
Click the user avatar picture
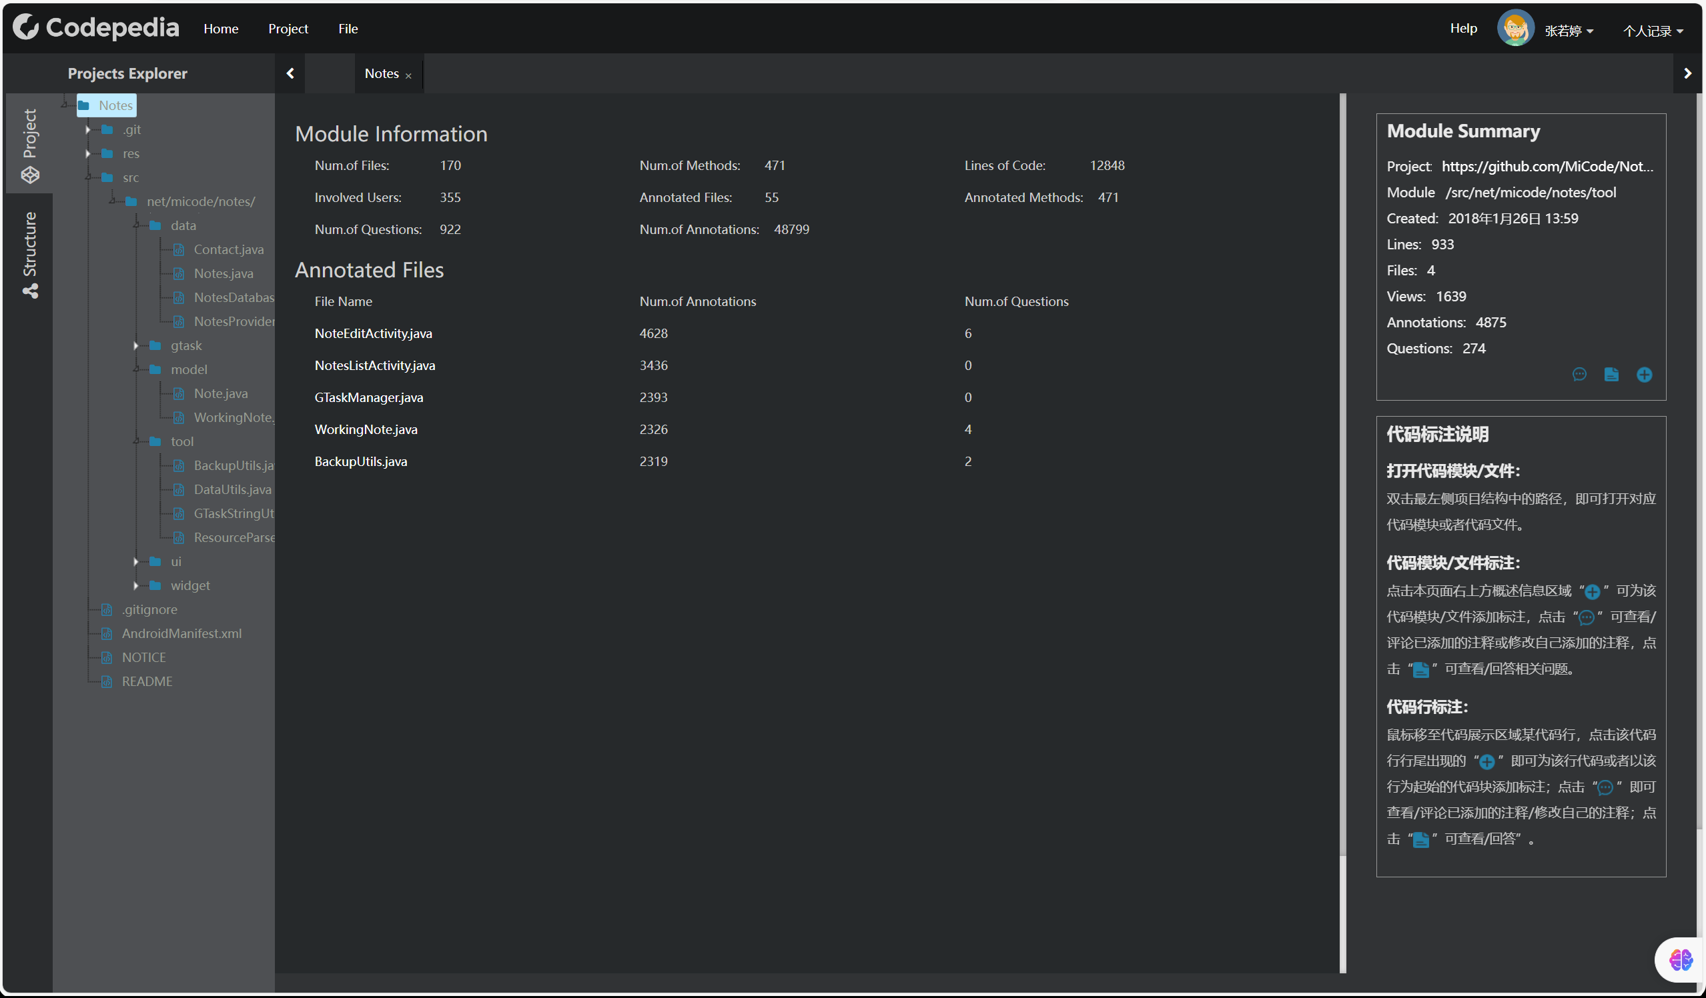pyautogui.click(x=1515, y=29)
